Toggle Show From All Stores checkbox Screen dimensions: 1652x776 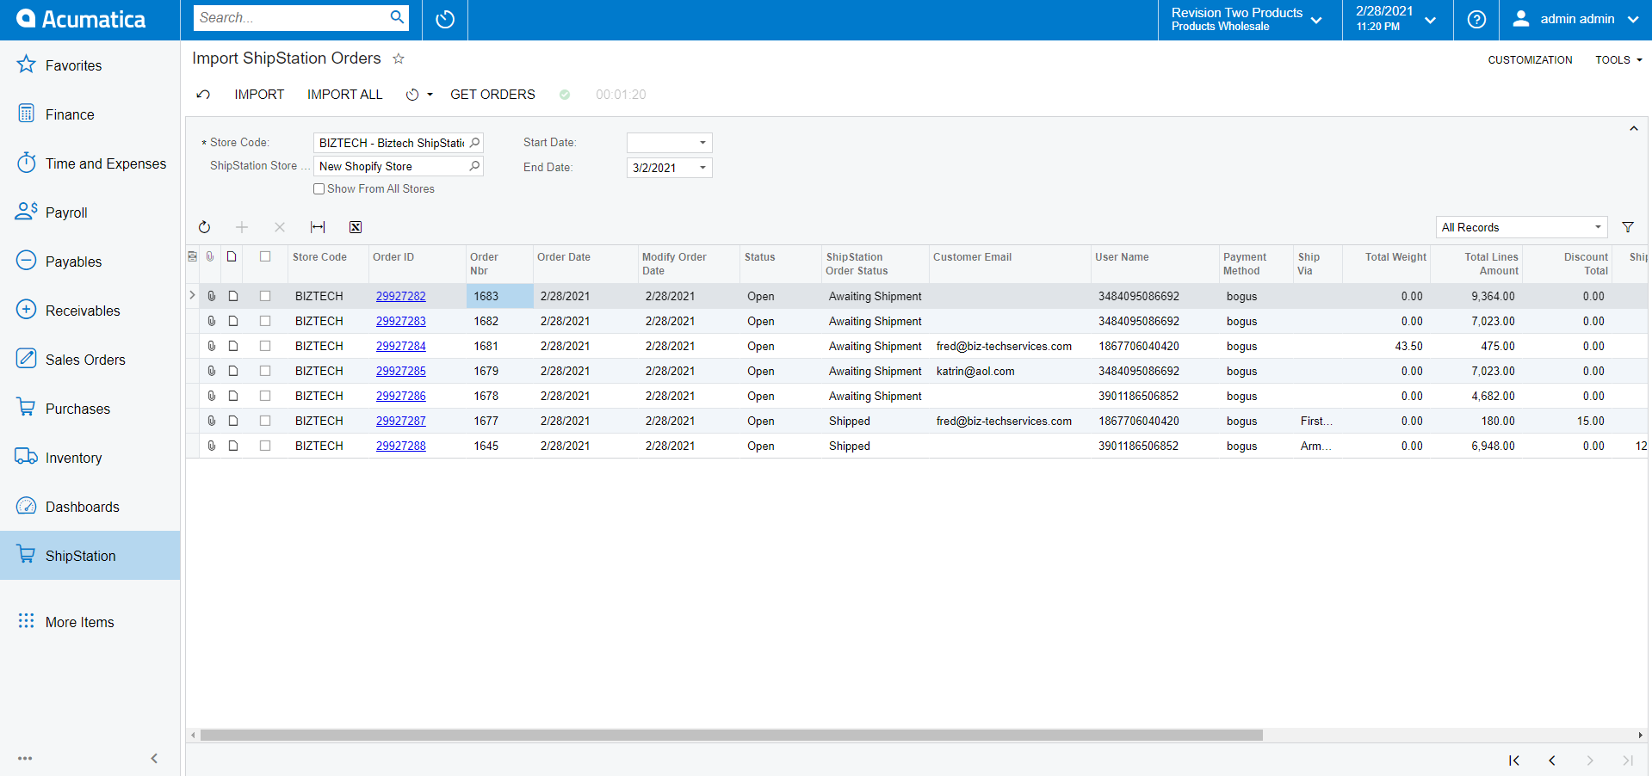click(x=319, y=189)
